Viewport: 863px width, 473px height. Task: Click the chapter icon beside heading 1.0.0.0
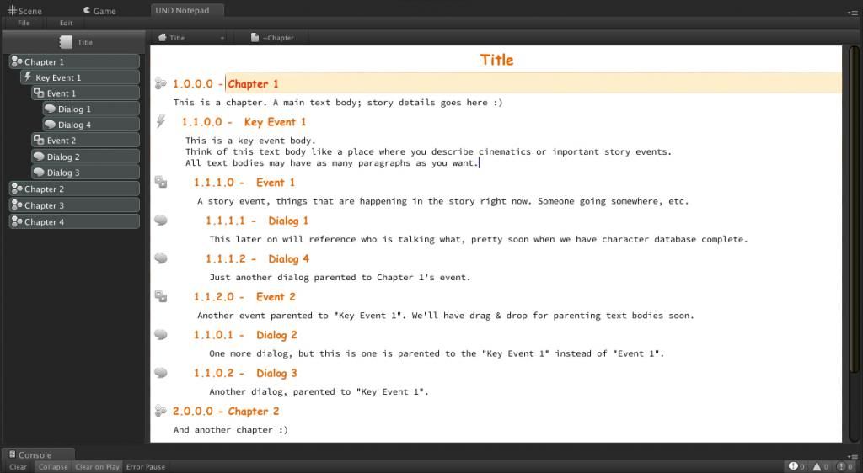pyautogui.click(x=160, y=83)
